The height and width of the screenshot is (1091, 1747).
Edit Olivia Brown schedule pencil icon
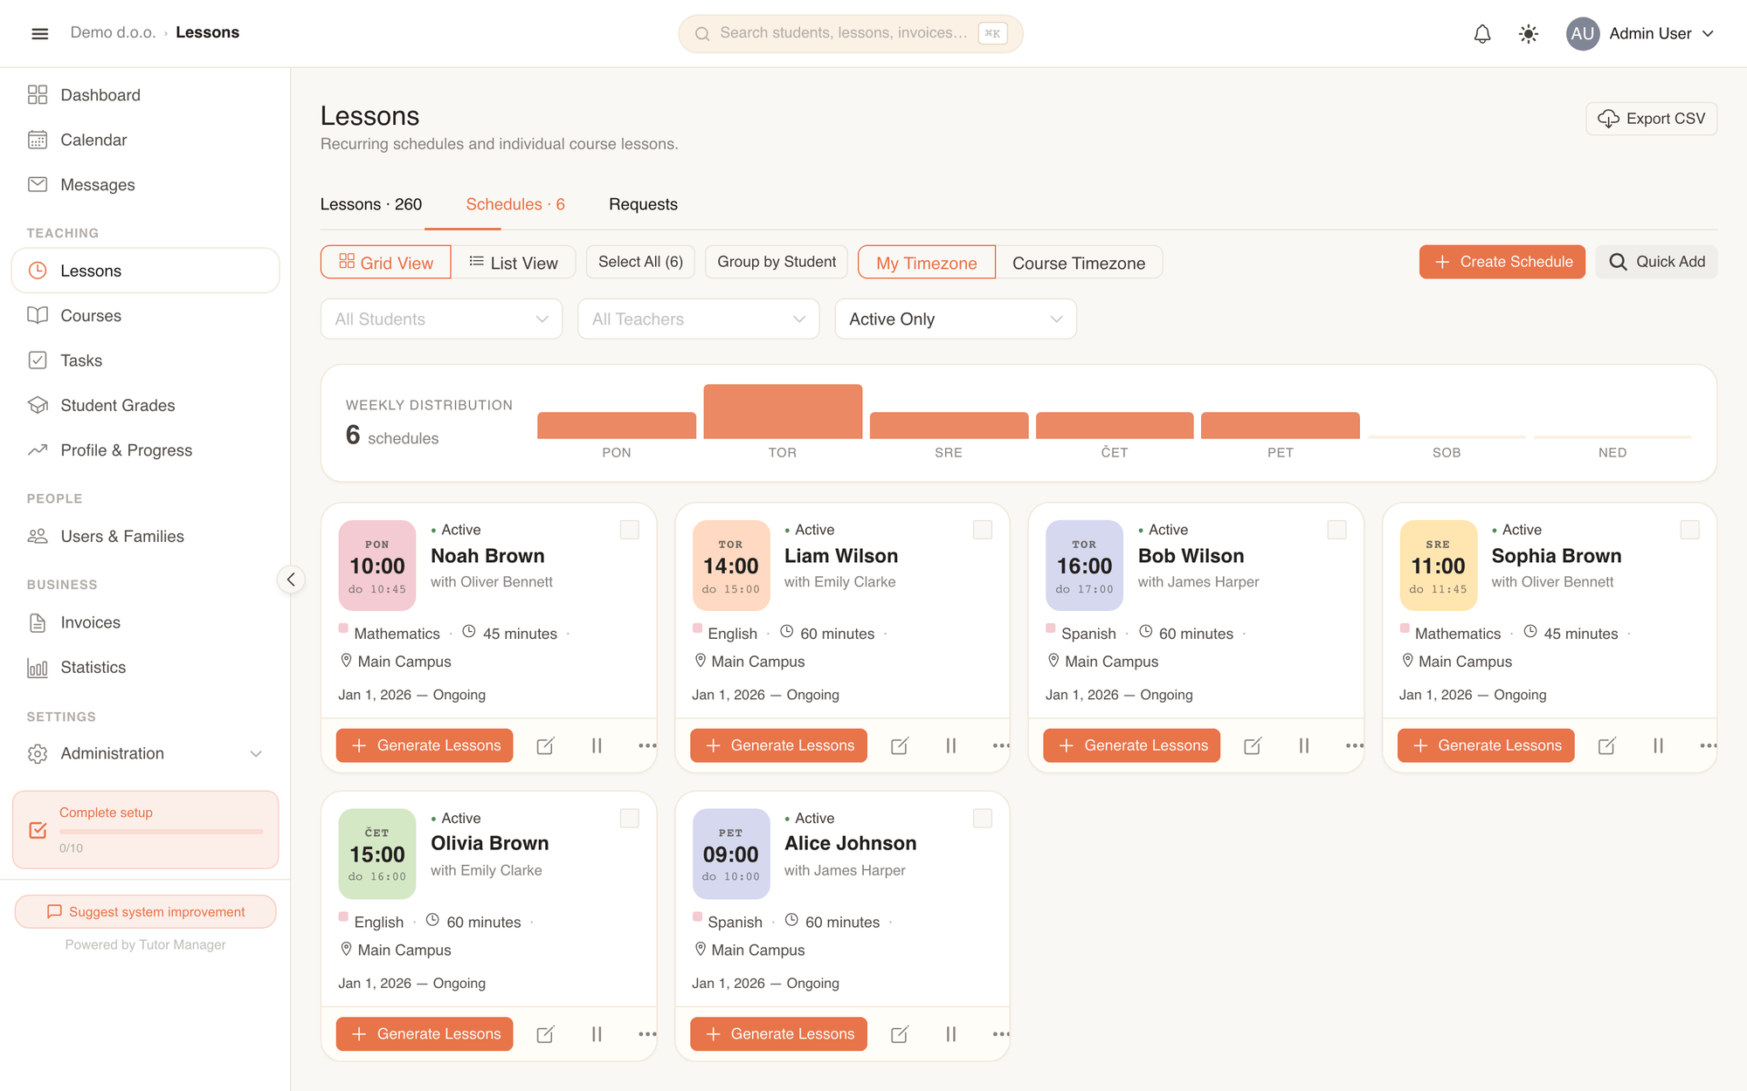(x=545, y=1034)
